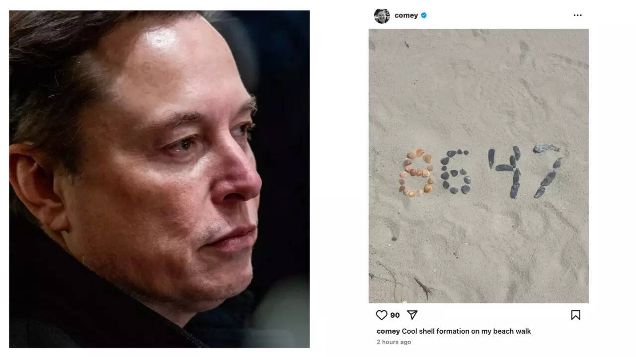Viewport: 636px width, 357px height.
Task: View the 90 likes count
Action: click(395, 315)
